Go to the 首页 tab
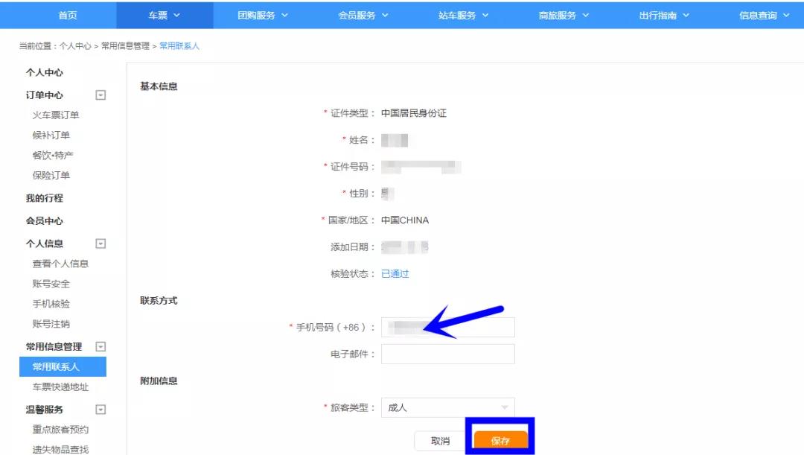The image size is (804, 455). point(68,16)
